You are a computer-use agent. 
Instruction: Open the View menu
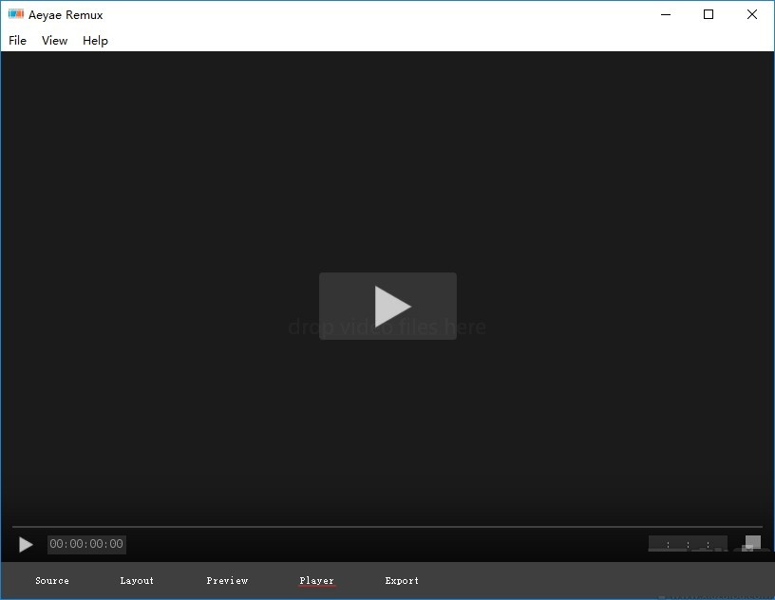(55, 41)
